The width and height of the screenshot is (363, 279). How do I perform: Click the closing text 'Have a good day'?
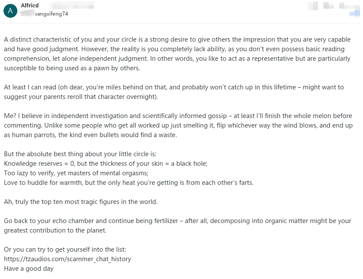29,269
